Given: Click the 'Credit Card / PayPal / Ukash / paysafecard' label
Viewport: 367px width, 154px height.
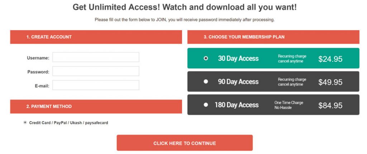Looking at the screenshot, I should [68, 123].
